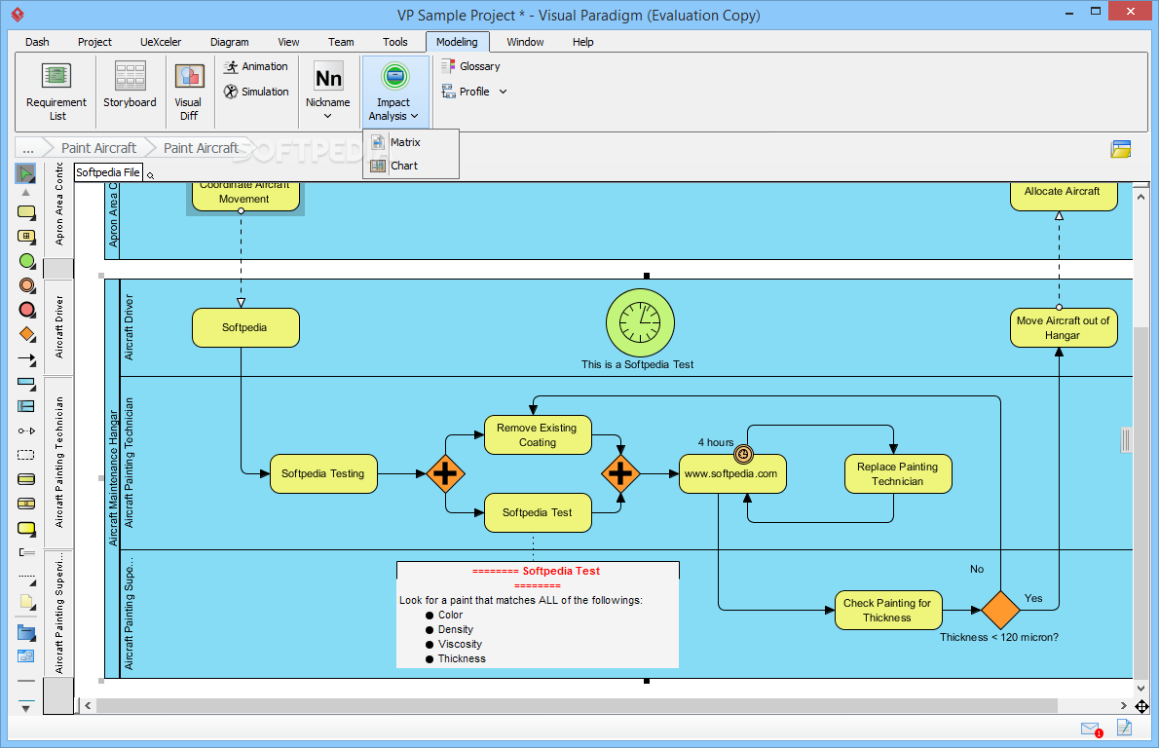Viewport: 1159px width, 748px height.
Task: Open the UeXceler menu
Action: click(x=161, y=42)
